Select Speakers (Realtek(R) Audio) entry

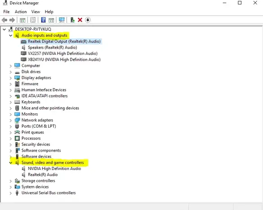52,47
